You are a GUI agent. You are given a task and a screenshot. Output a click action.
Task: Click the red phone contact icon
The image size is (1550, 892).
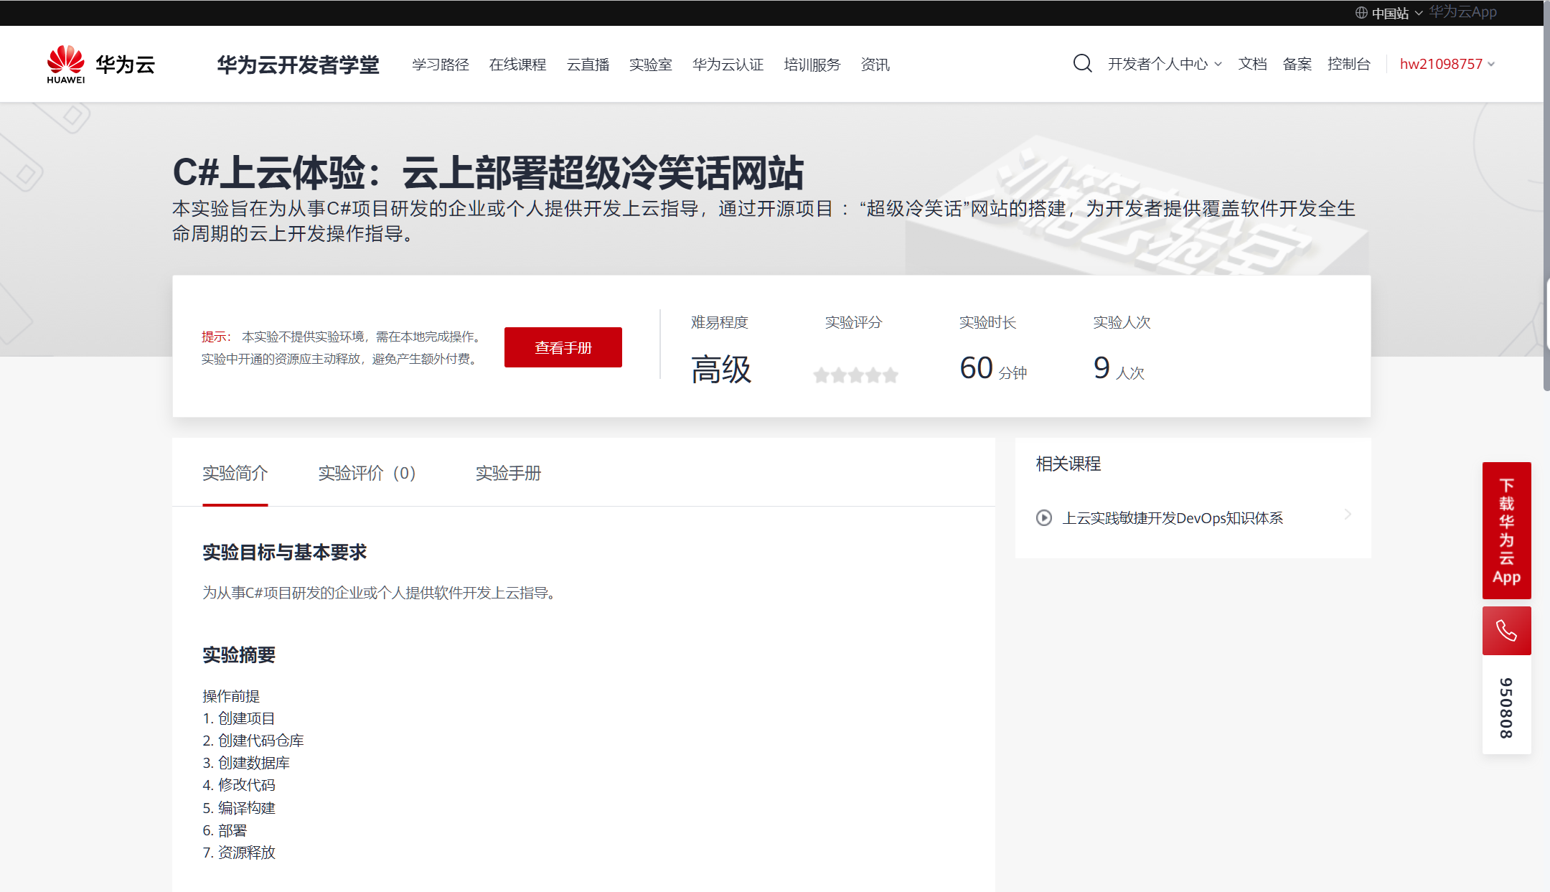coord(1506,631)
